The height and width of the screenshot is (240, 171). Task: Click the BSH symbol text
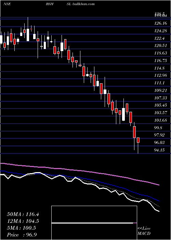(x=50, y=4)
